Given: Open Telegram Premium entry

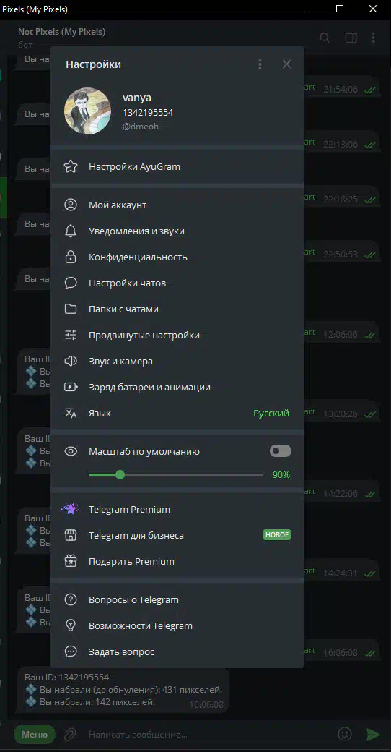Looking at the screenshot, I should pos(177,509).
